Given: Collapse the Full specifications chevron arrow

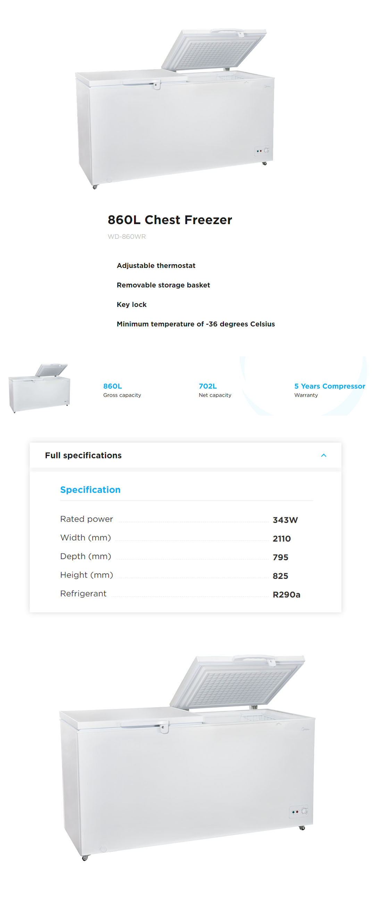Looking at the screenshot, I should (x=323, y=455).
